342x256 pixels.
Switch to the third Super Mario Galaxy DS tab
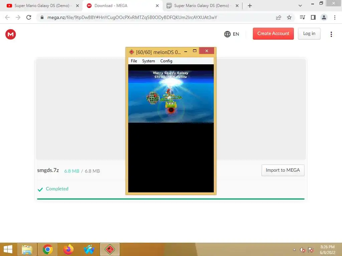click(x=202, y=6)
